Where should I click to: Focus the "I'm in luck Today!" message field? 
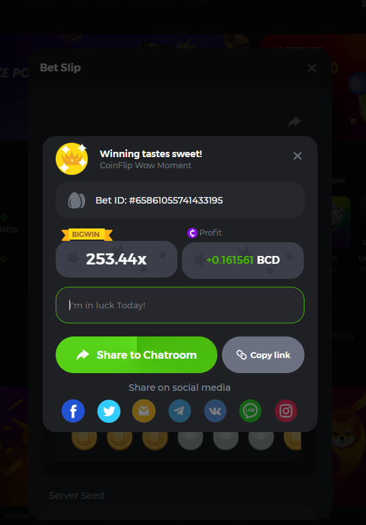(x=180, y=305)
